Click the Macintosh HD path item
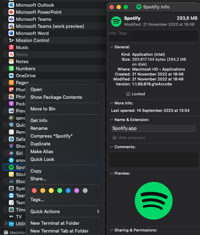The height and width of the screenshot is (235, 200). point(14,233)
